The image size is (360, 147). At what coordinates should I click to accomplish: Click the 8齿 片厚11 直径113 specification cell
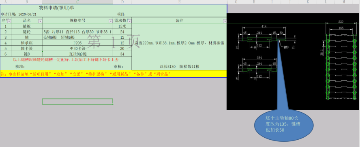tap(77, 32)
